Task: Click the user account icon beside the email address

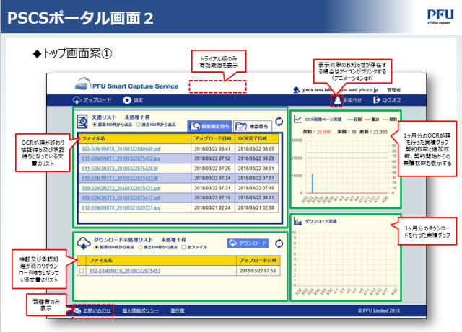Action: (297, 90)
